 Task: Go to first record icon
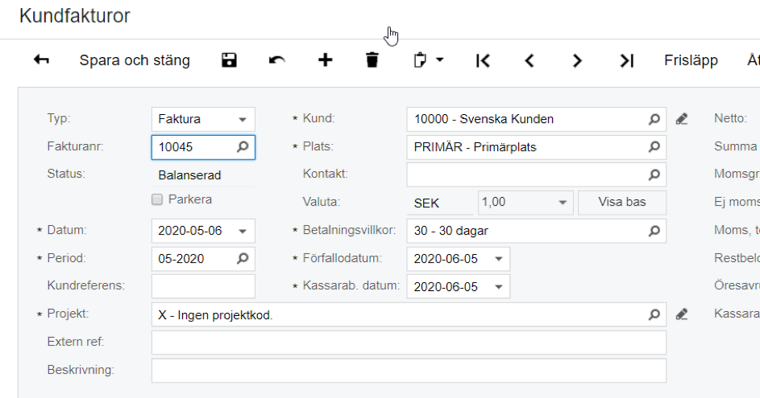(x=483, y=60)
